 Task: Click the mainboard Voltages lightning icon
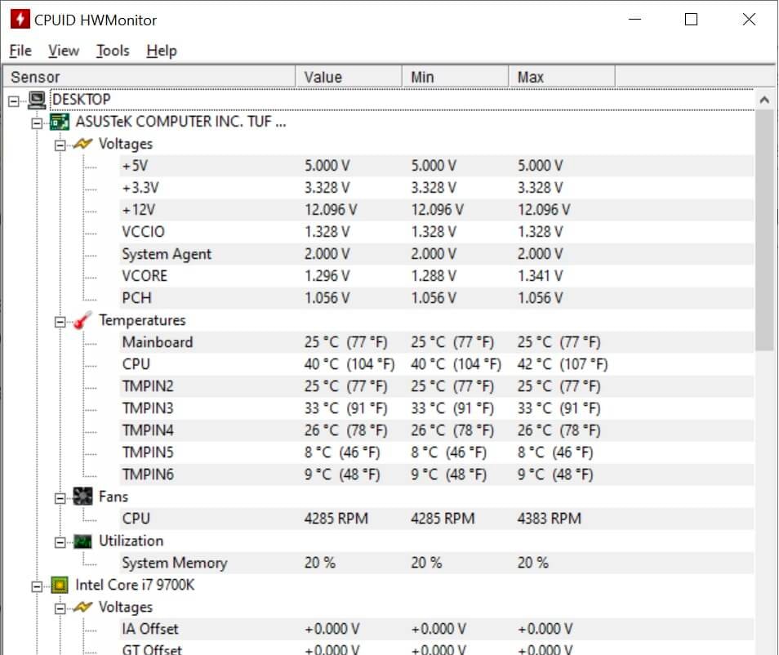82,144
